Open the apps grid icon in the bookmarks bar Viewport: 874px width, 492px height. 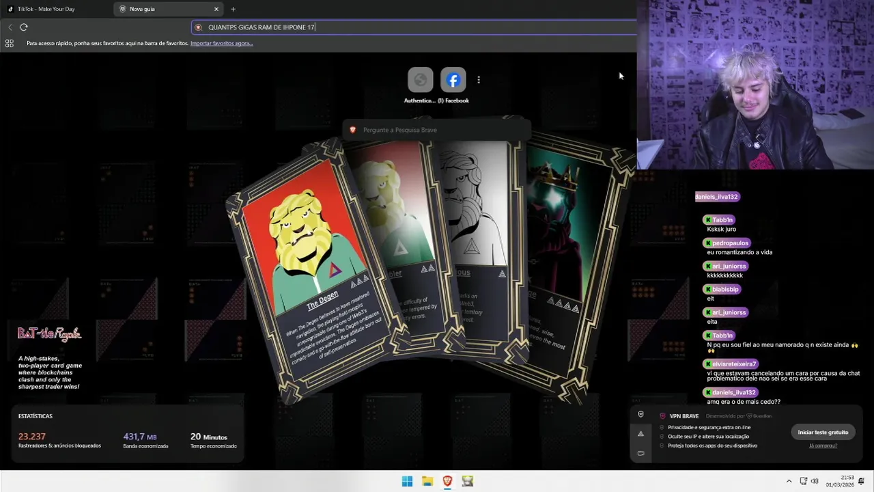click(x=9, y=43)
